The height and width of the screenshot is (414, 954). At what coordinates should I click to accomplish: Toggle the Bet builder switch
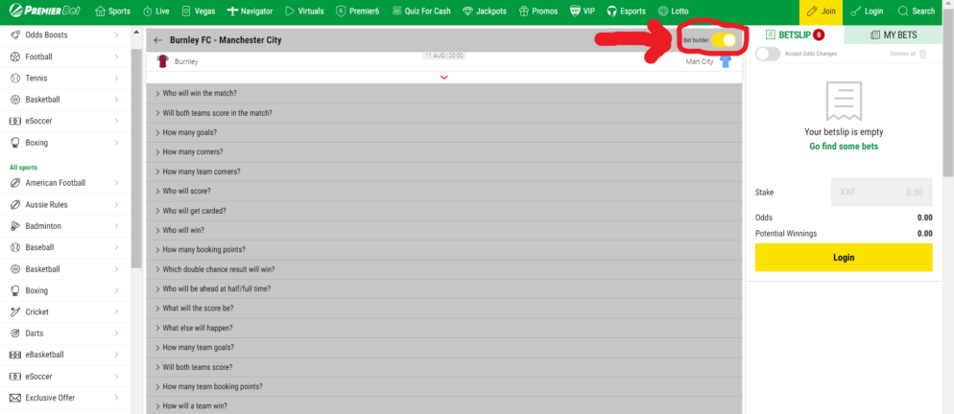(725, 40)
